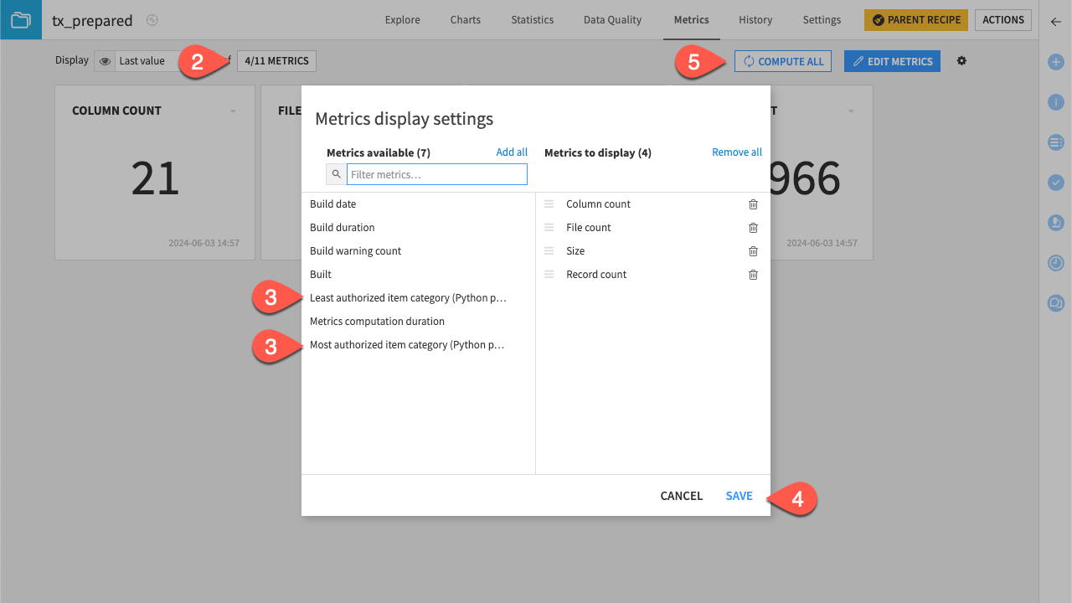Expand the record count card dropdown chevron
Image resolution: width=1072 pixels, height=603 pixels.
pyautogui.click(x=851, y=110)
